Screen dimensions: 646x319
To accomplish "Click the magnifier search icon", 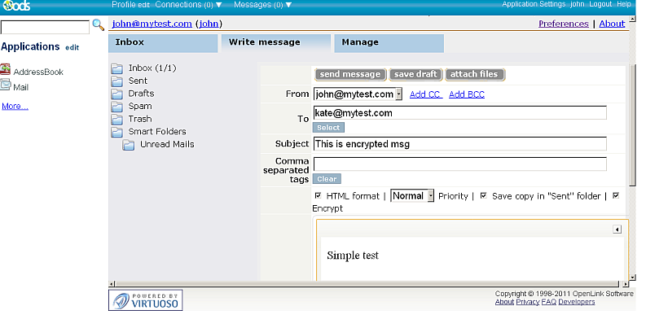I will [98, 25].
